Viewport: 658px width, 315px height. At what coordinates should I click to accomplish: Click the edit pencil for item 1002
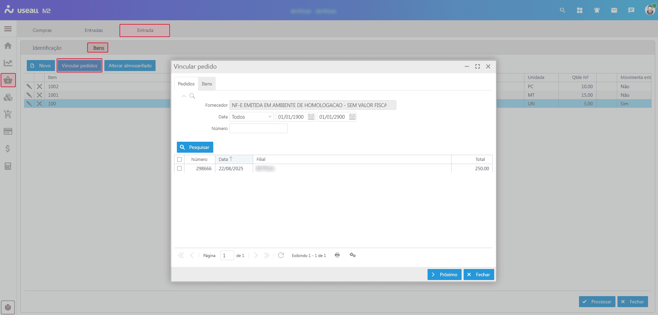[x=29, y=86]
